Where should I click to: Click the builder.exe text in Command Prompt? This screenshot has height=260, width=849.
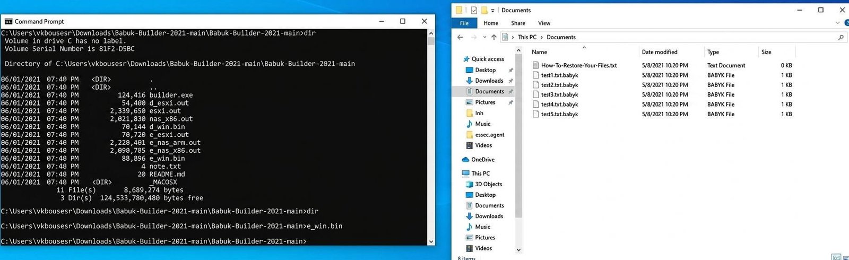[171, 95]
